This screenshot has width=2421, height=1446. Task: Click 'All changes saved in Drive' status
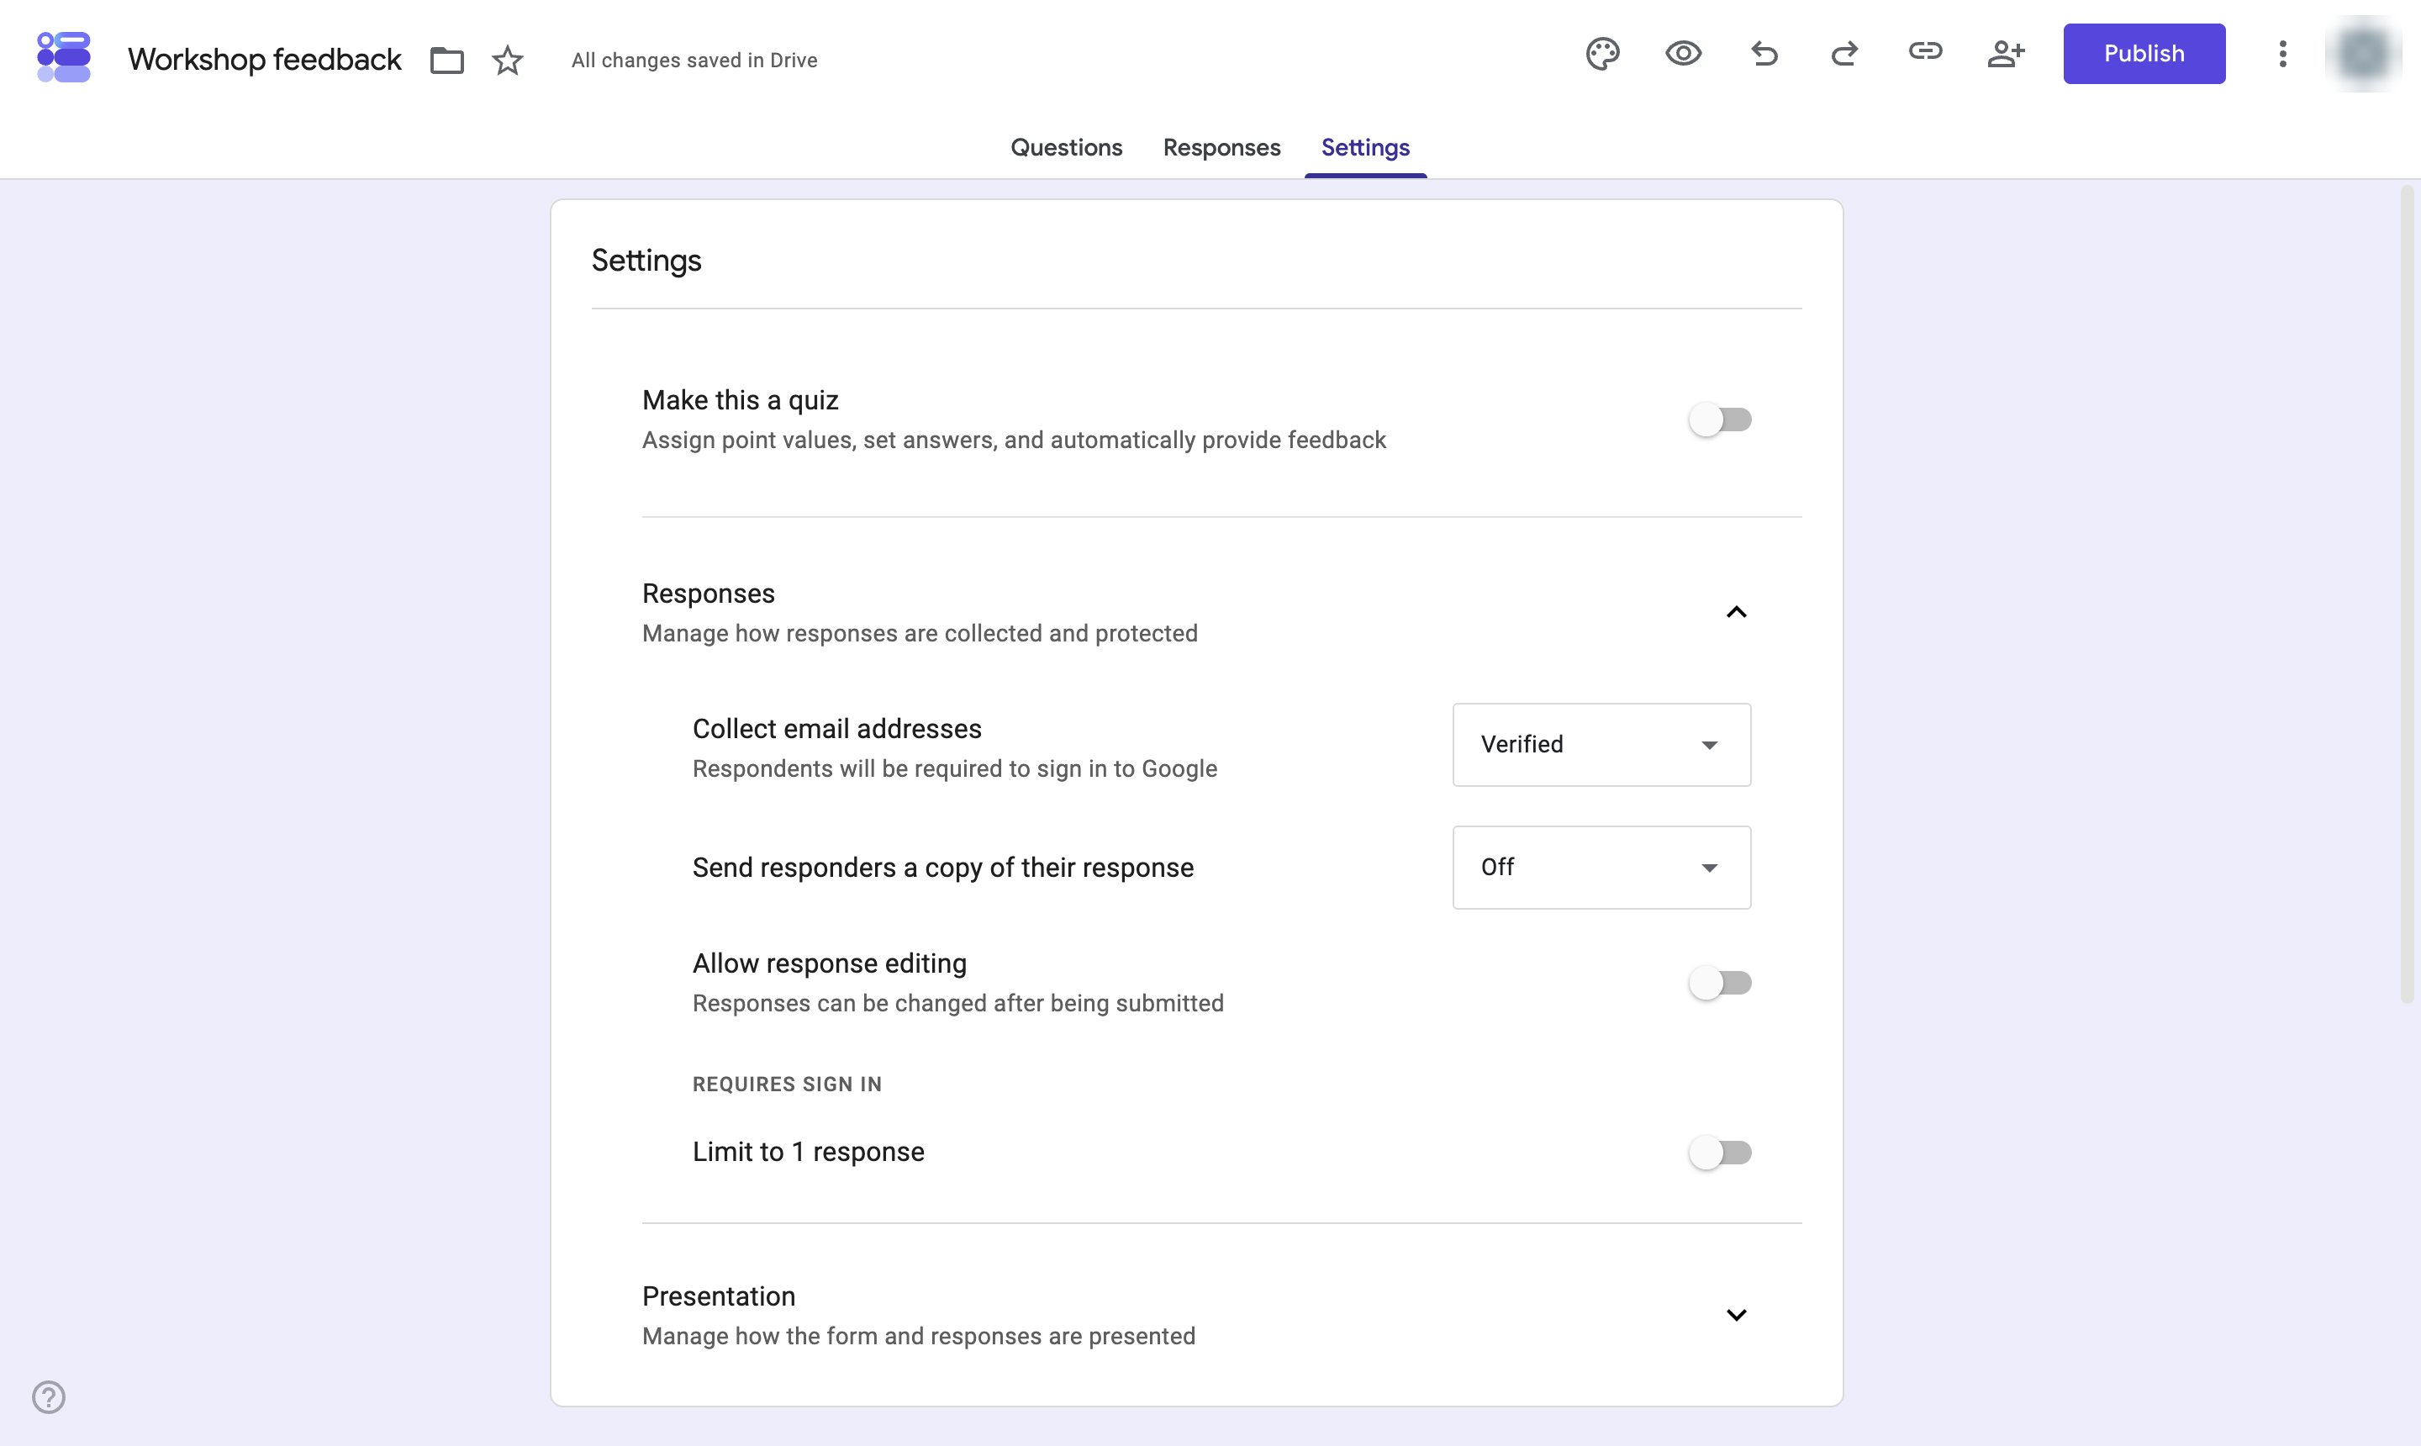point(694,61)
